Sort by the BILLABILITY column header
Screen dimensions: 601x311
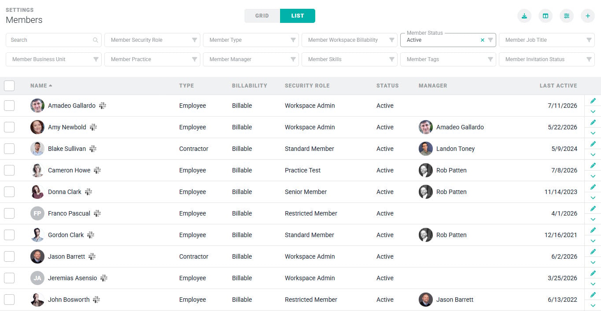coord(250,86)
